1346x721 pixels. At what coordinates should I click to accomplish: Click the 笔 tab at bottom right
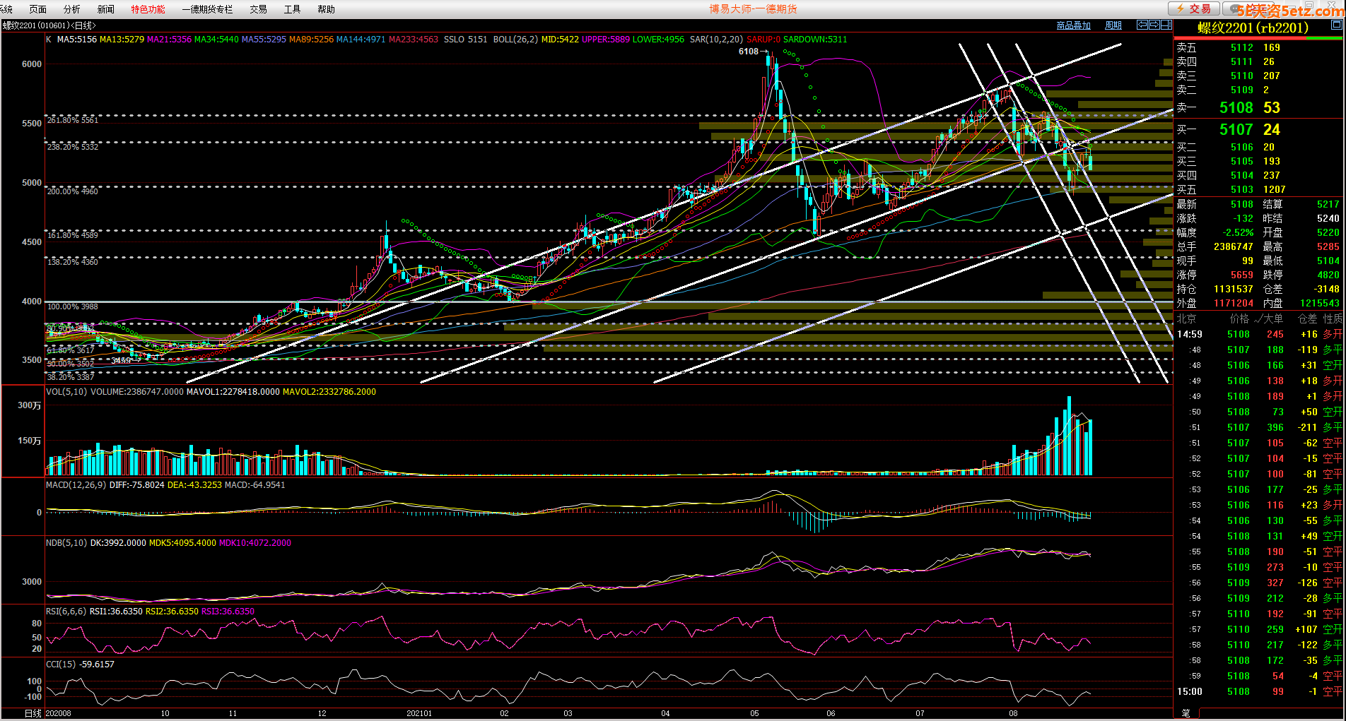pos(1186,713)
